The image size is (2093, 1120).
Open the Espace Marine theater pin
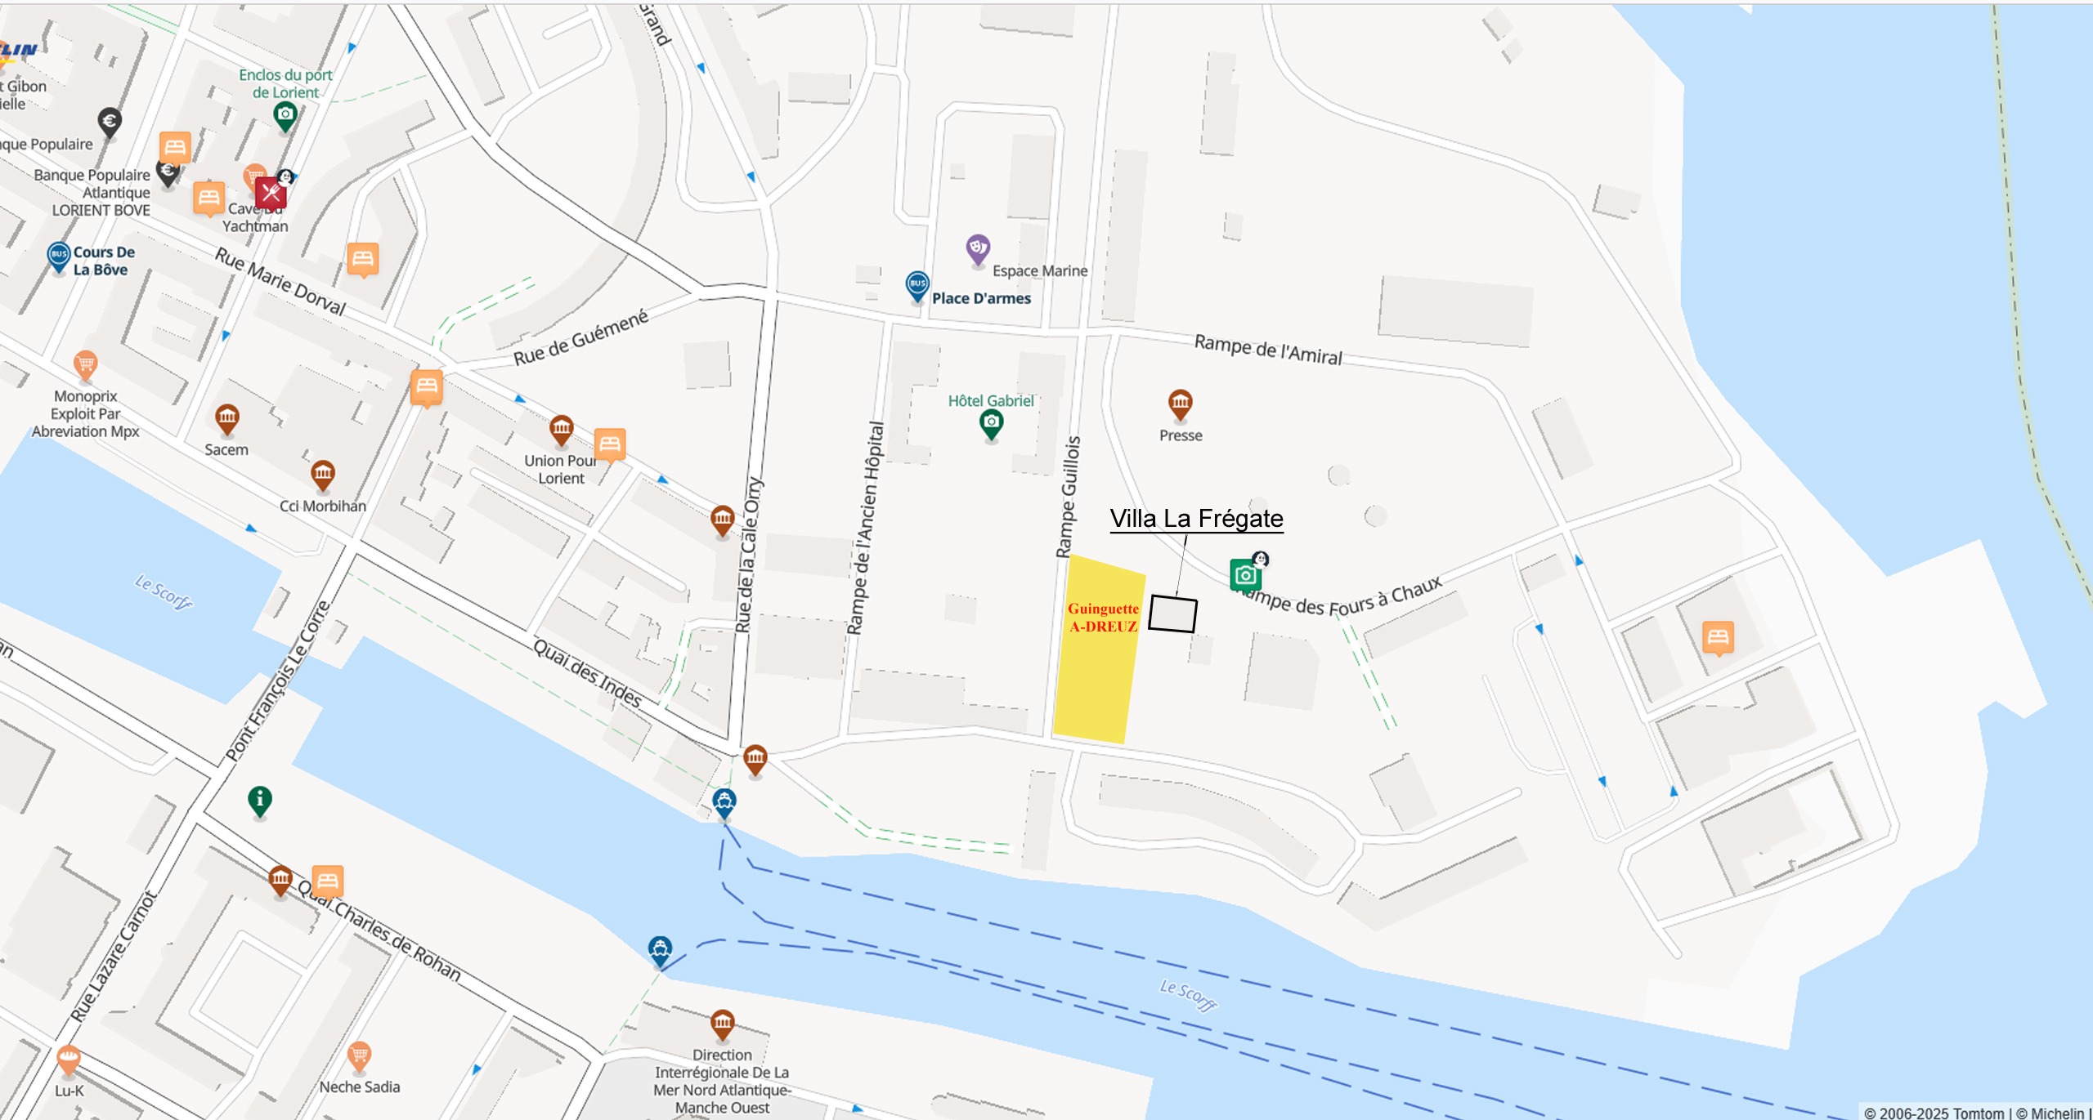(x=978, y=249)
